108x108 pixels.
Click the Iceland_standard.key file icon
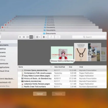(x=22, y=81)
